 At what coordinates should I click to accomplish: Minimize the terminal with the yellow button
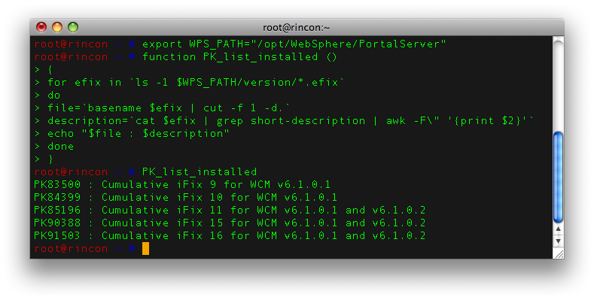point(57,27)
